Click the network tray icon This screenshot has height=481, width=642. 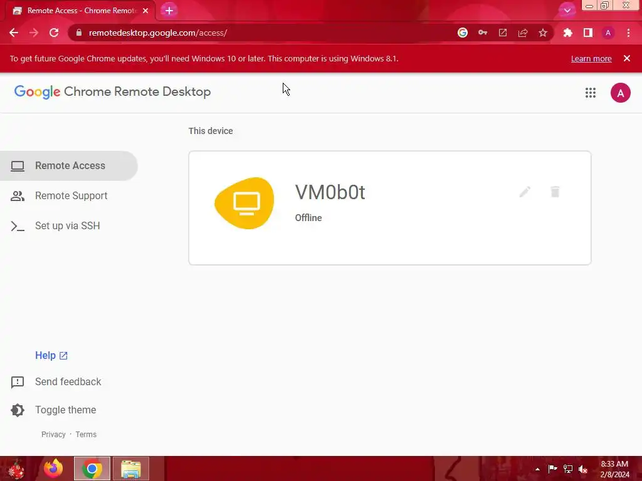tap(568, 468)
